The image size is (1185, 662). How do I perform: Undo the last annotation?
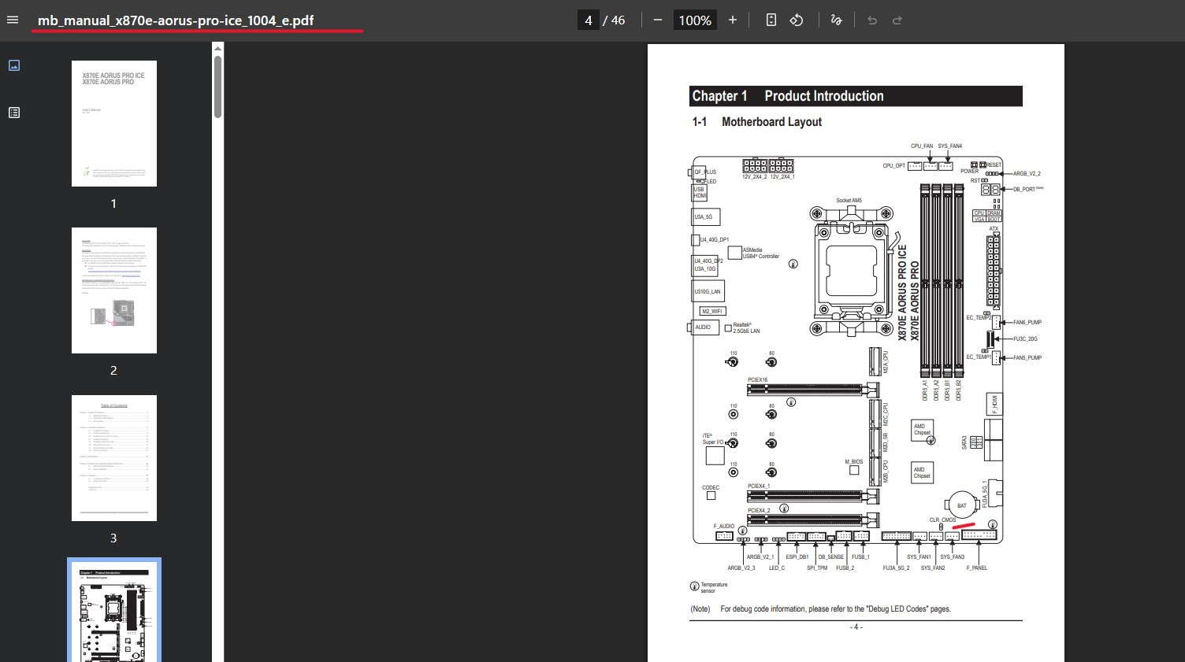coord(872,20)
